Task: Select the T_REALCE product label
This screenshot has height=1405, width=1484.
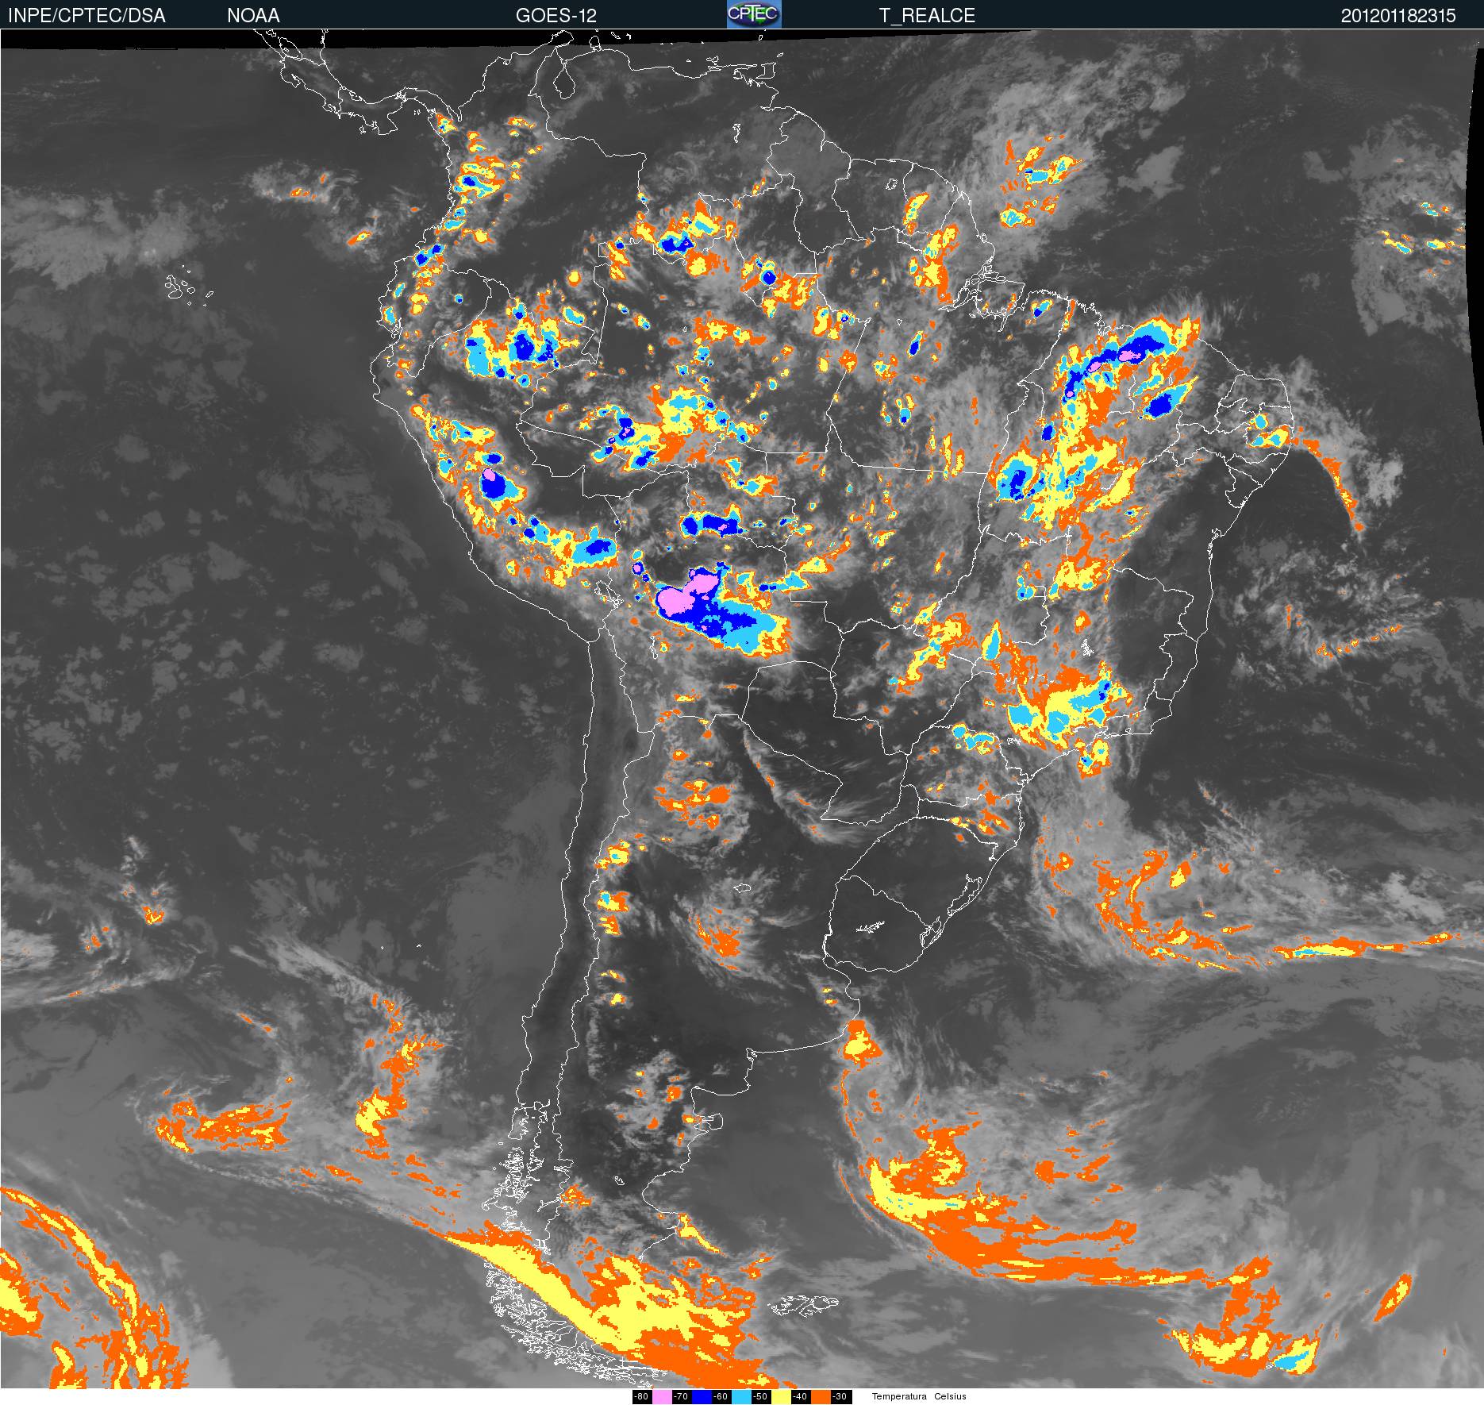Action: 927,16
